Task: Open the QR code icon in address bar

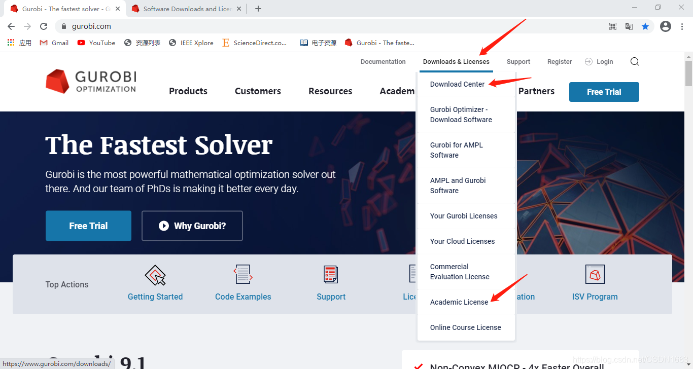Action: pyautogui.click(x=613, y=26)
